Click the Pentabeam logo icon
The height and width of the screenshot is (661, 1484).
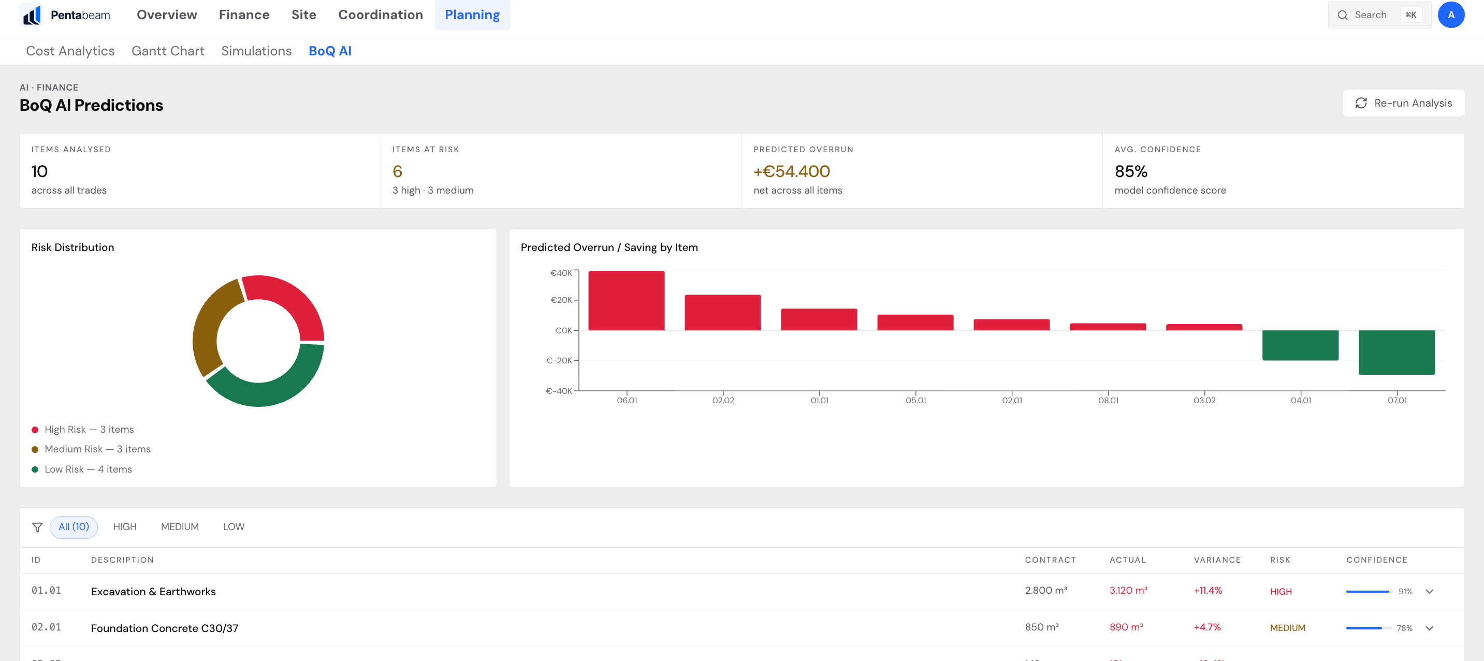[x=32, y=15]
